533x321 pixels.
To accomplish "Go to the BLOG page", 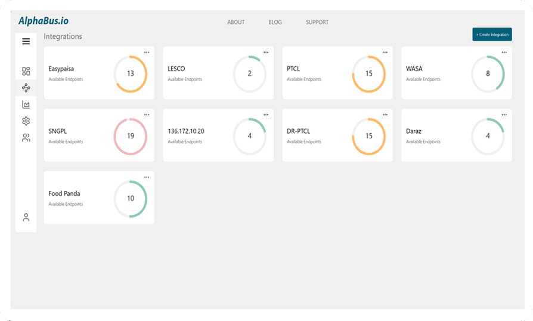I will 275,22.
